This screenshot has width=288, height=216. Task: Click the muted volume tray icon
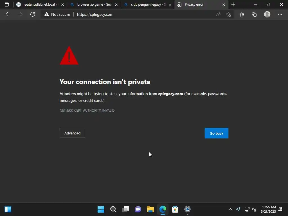pos(254,209)
